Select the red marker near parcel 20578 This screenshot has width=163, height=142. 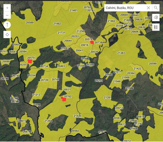(92, 42)
